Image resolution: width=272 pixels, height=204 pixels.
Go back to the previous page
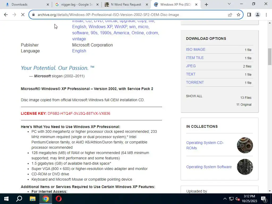tap(6, 15)
